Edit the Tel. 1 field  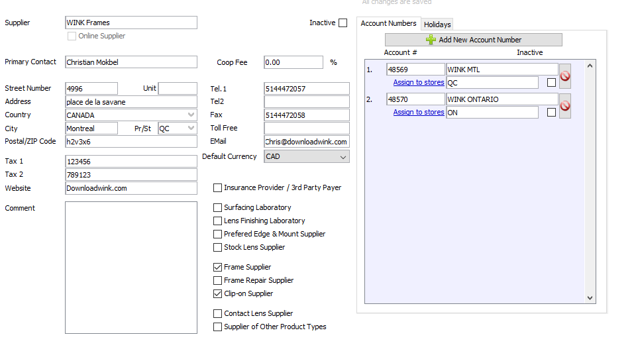[307, 89]
